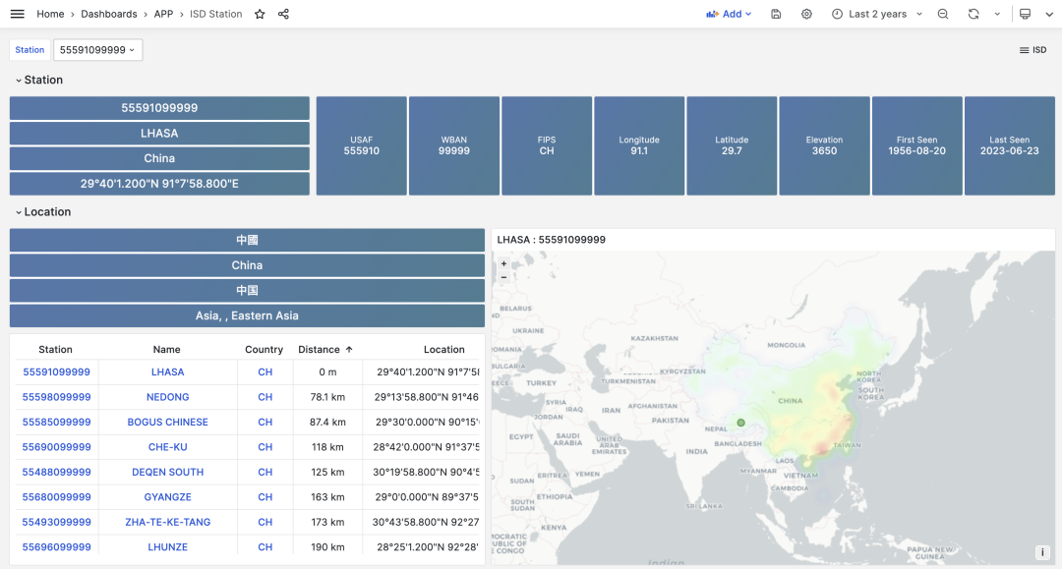Screen dimensions: 1062x569
Task: Open the NEDONG station link
Action: pos(168,397)
